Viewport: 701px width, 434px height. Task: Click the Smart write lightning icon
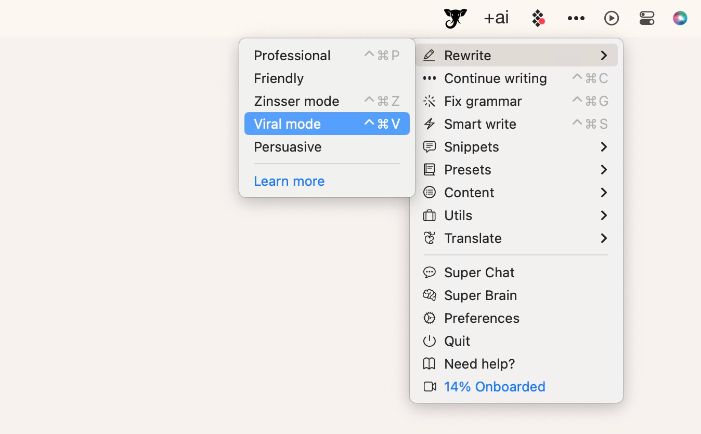tap(429, 124)
